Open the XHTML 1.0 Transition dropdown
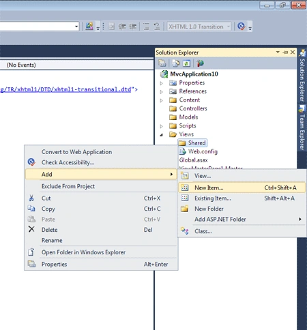307x330 pixels. tap(199, 27)
